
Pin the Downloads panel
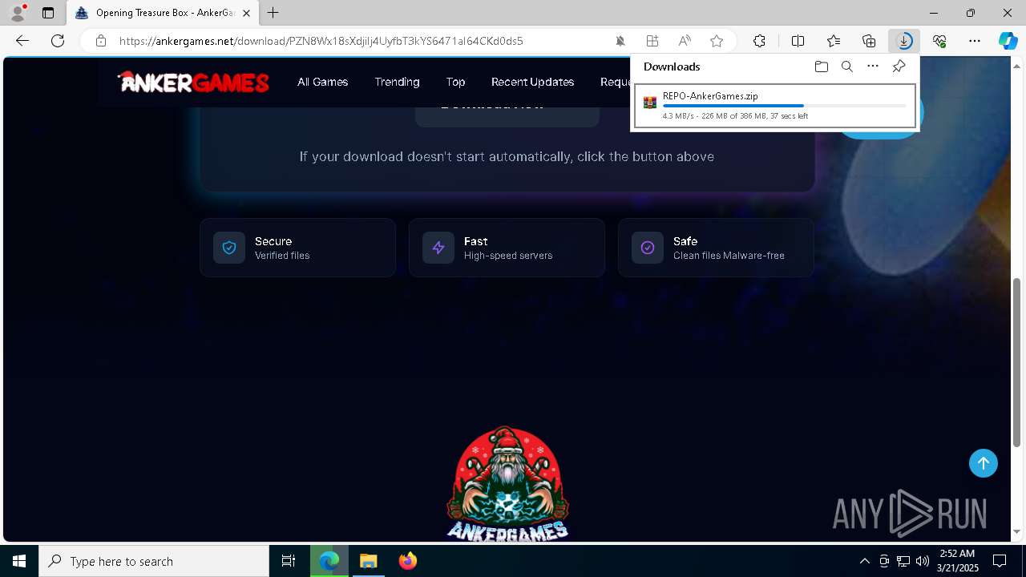899,67
